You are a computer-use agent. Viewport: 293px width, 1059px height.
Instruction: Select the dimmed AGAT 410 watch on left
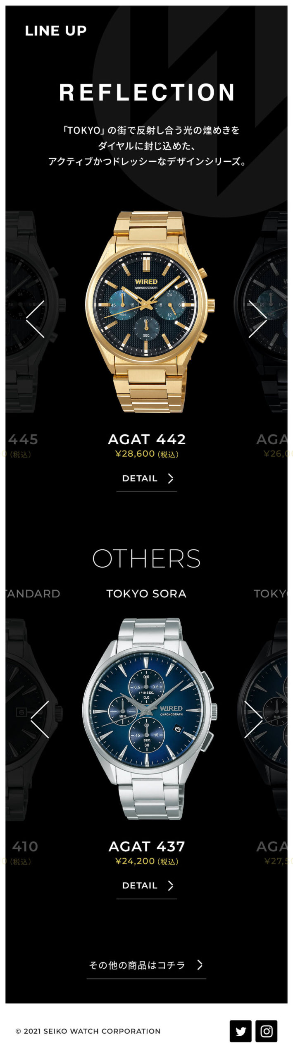[34, 719]
